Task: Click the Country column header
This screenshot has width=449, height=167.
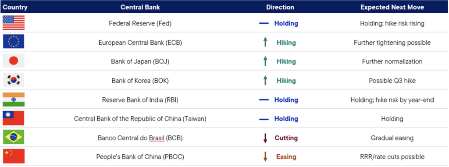Action: (x=15, y=7)
